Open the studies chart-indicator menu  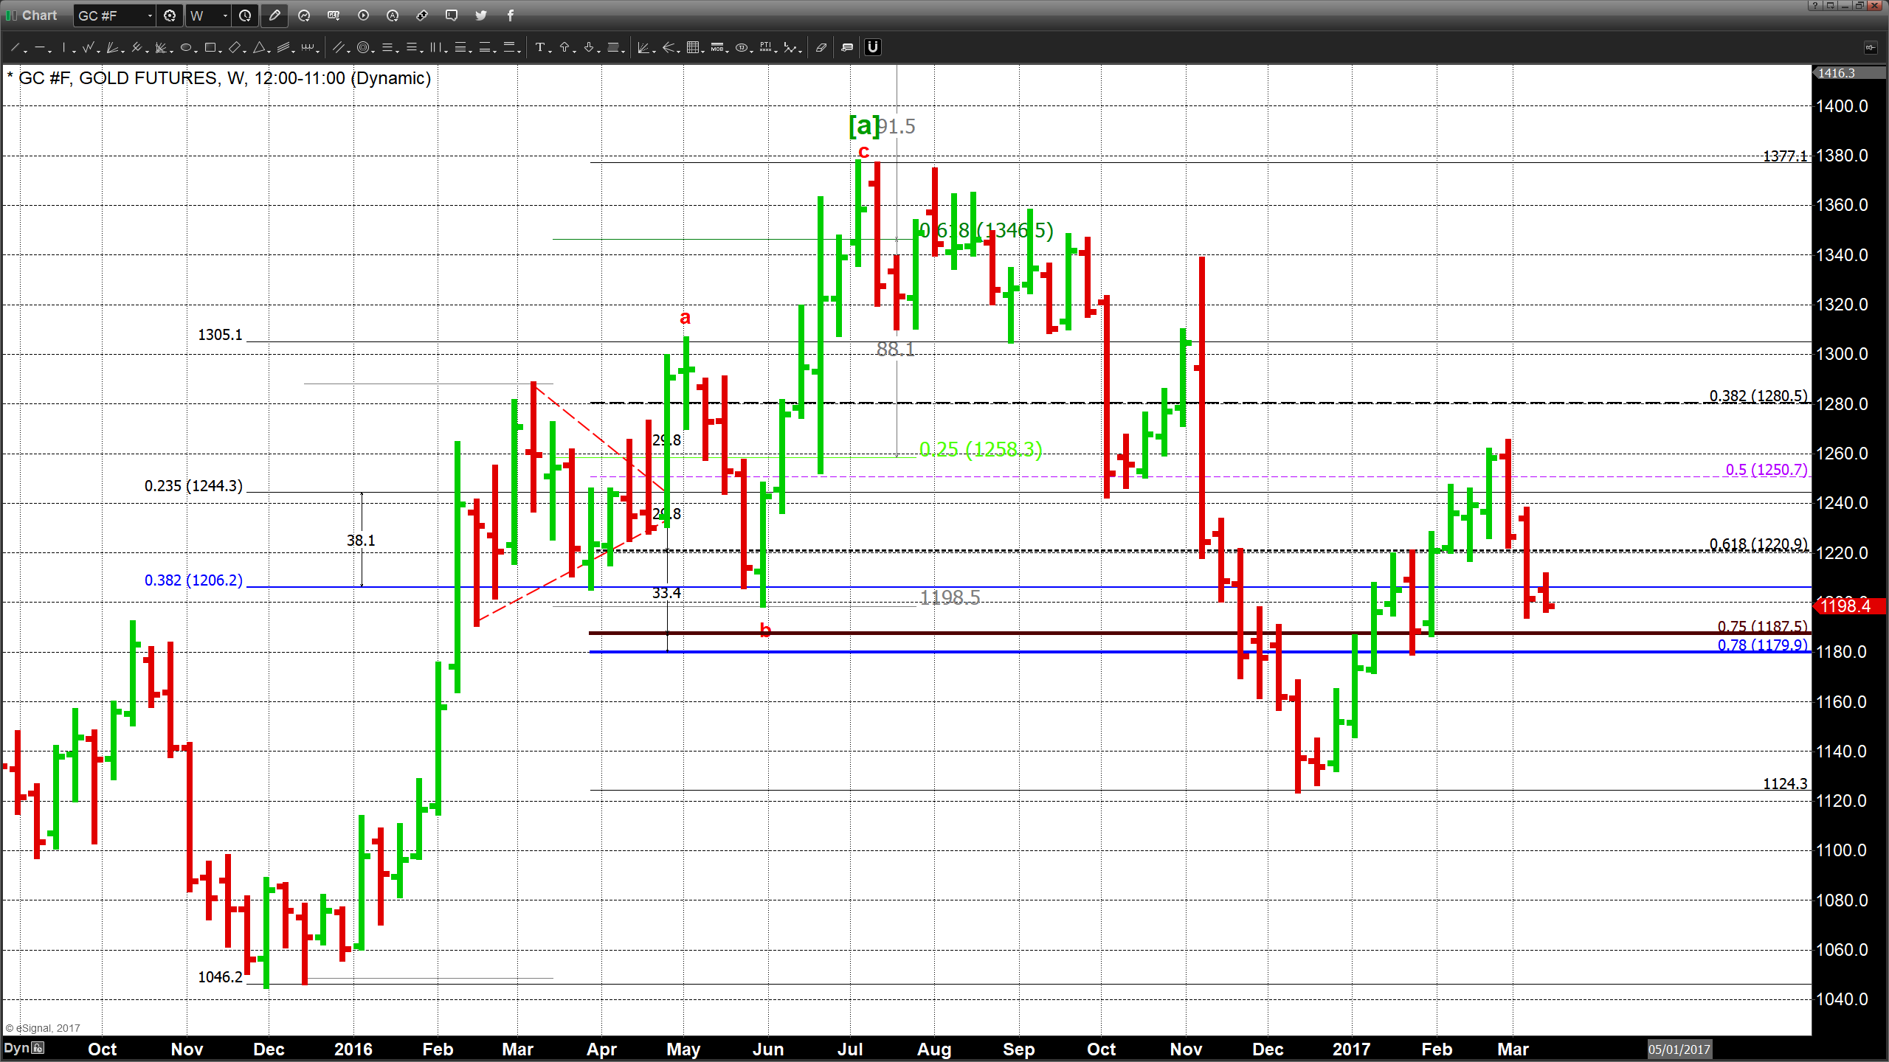(304, 15)
